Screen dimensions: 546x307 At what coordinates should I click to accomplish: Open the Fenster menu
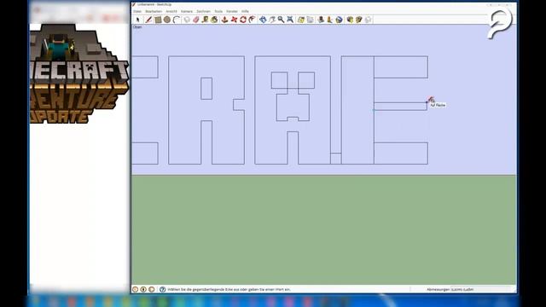tap(232, 11)
